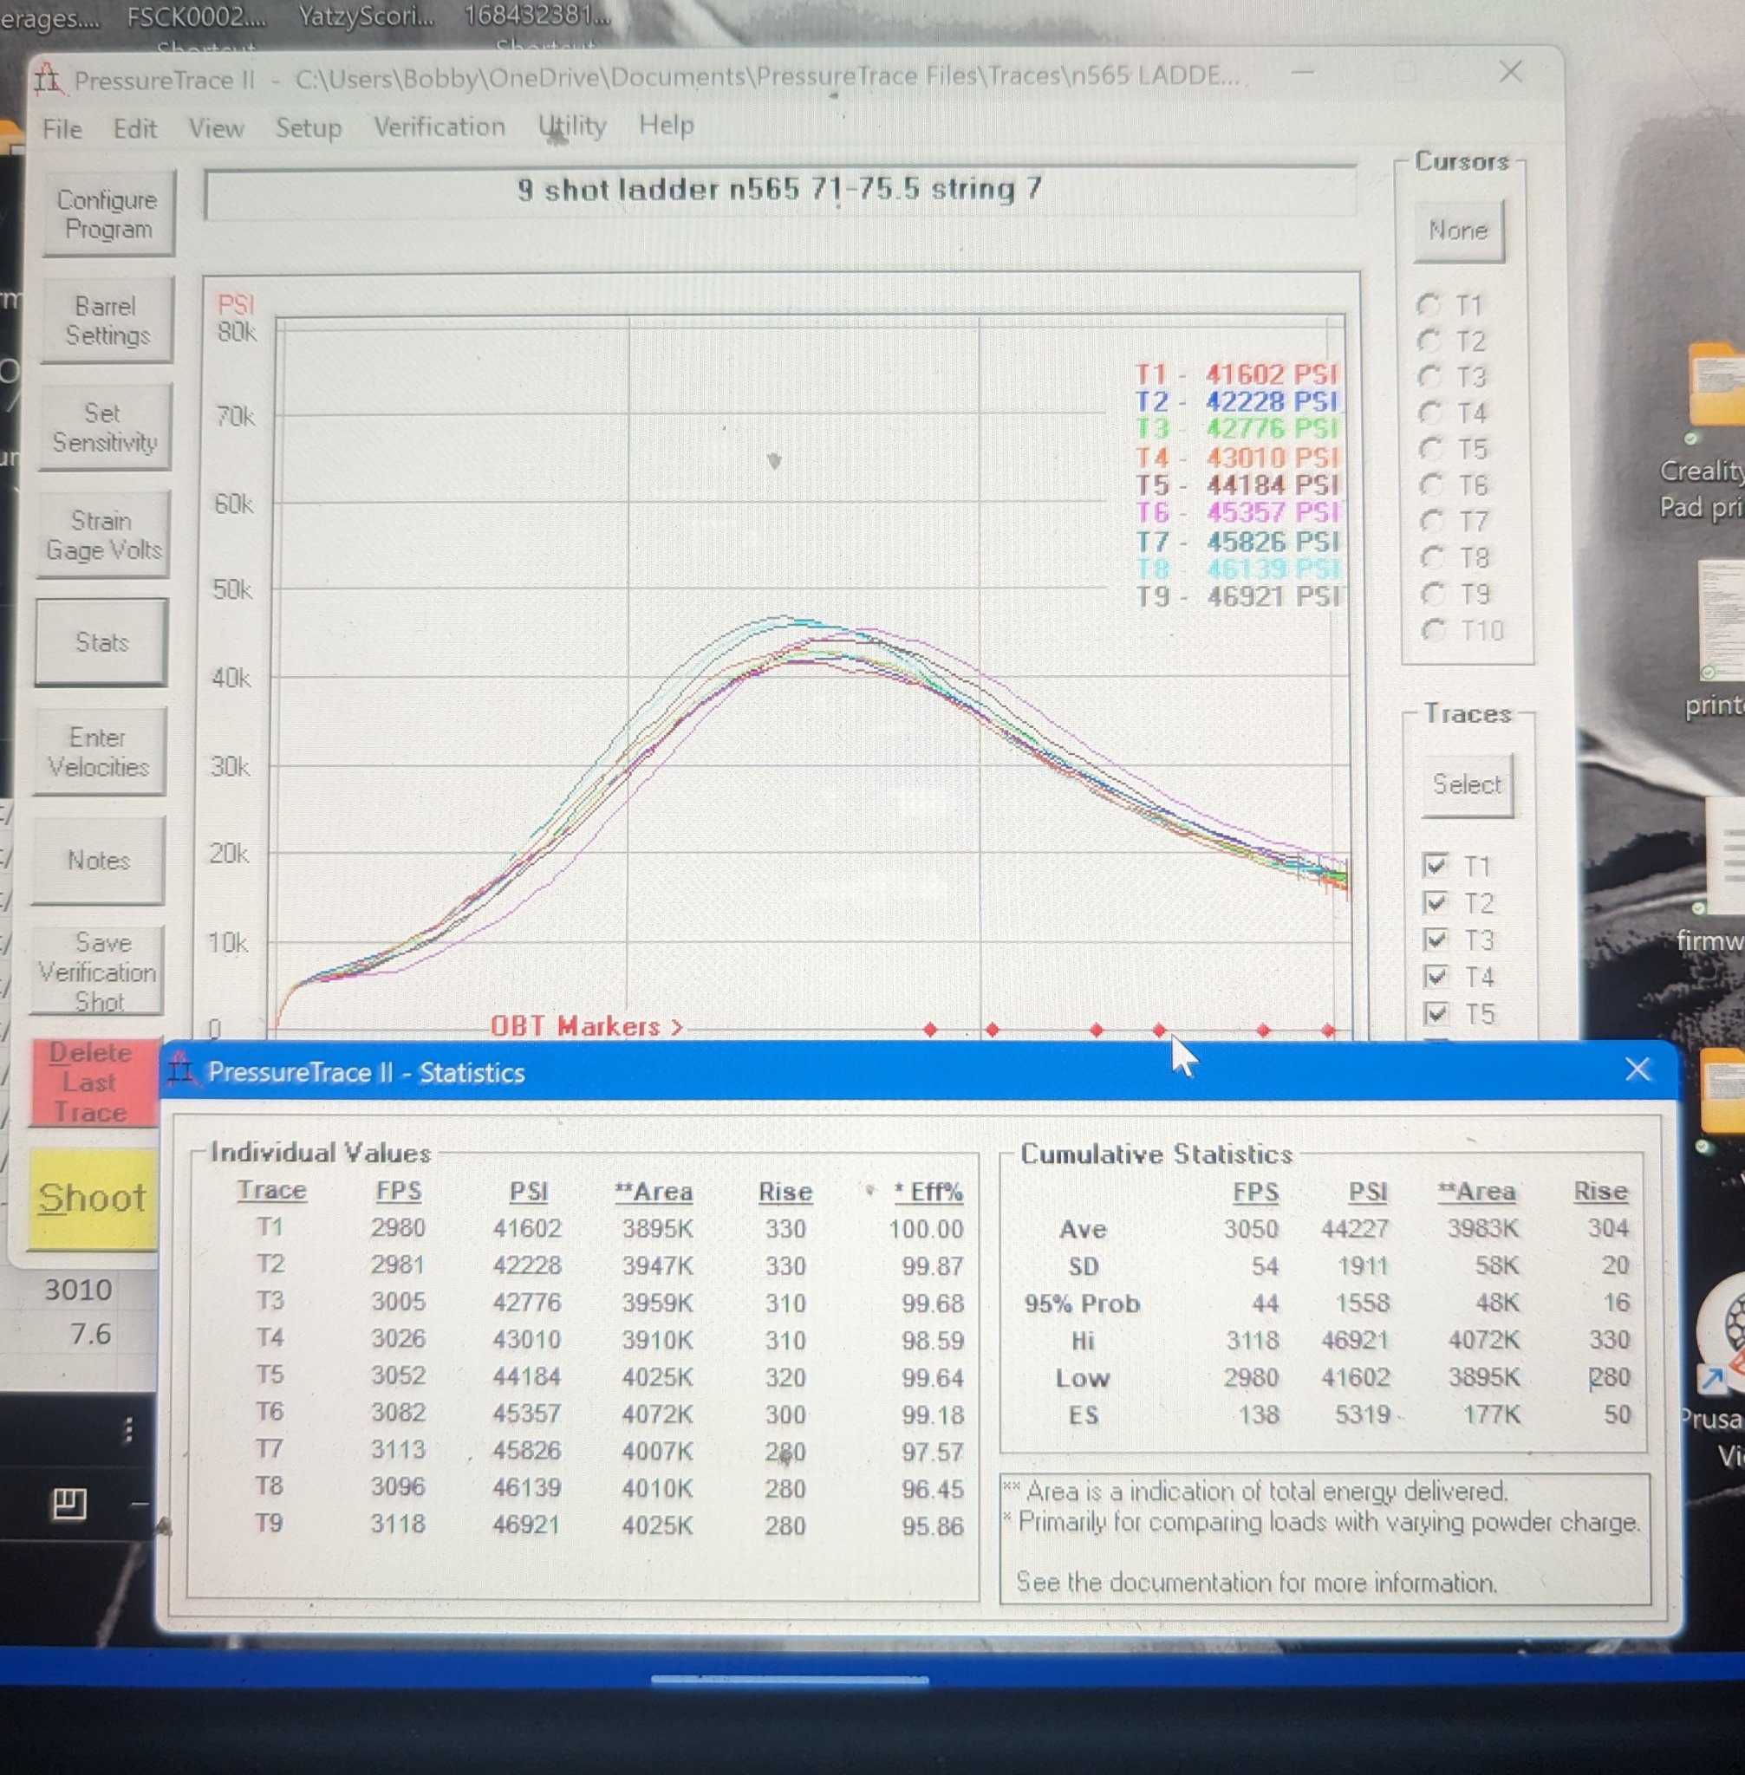Select the T8 cursor radio button
This screenshot has width=1745, height=1775.
1432,557
